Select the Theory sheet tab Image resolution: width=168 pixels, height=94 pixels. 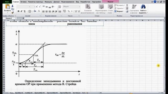12,93
